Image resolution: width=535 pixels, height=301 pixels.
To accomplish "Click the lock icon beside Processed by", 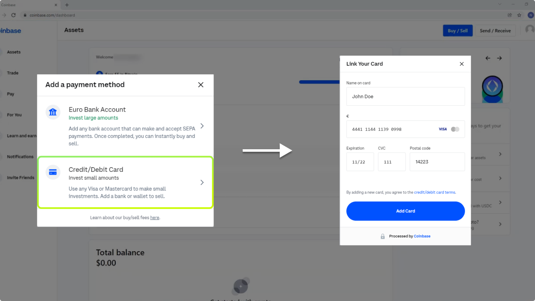I will [382, 236].
